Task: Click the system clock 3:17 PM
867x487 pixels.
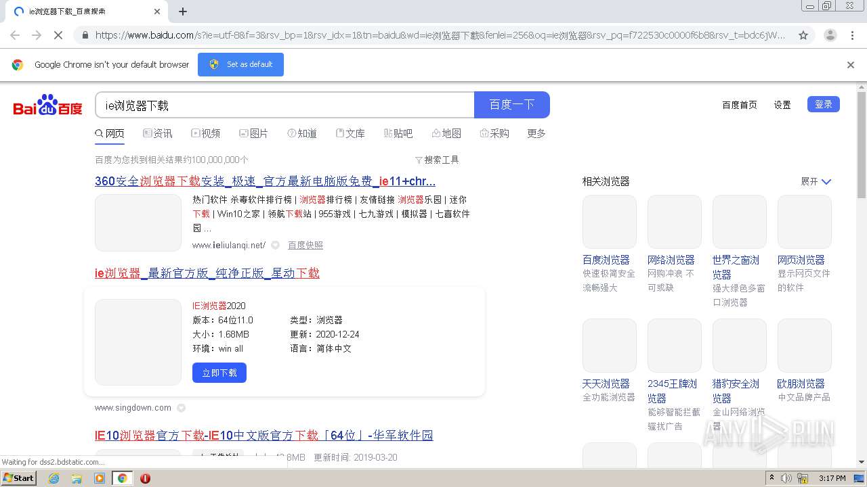Action: (x=832, y=478)
